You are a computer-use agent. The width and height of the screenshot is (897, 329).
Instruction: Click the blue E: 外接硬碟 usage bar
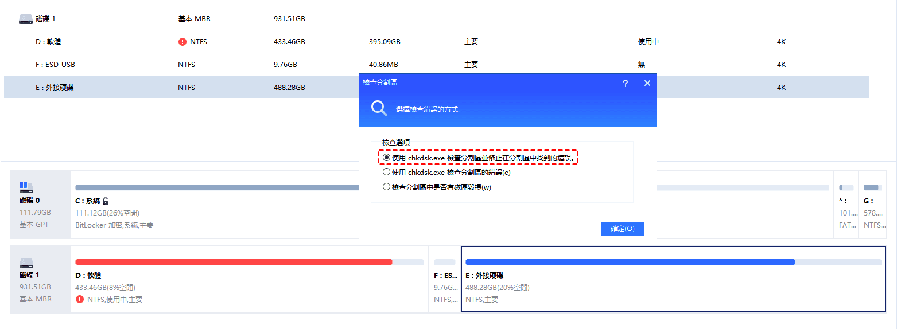(x=673, y=262)
